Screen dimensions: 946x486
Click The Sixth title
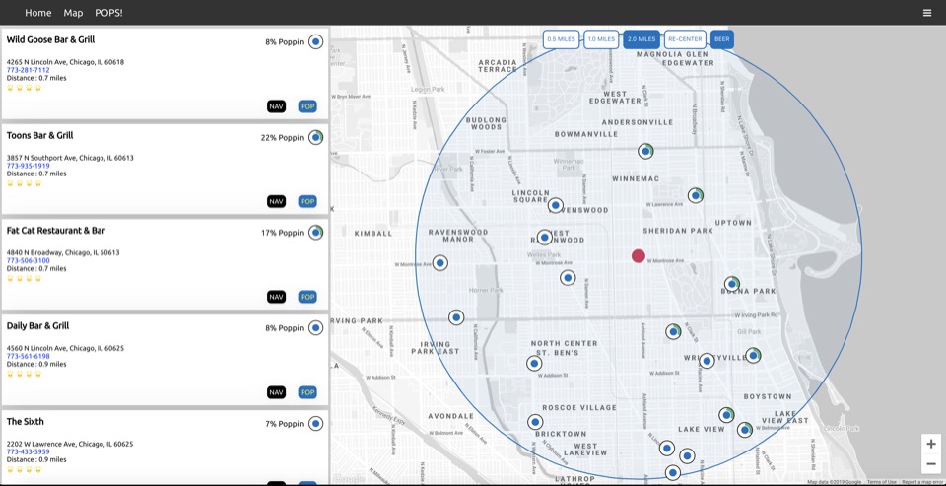(x=26, y=421)
